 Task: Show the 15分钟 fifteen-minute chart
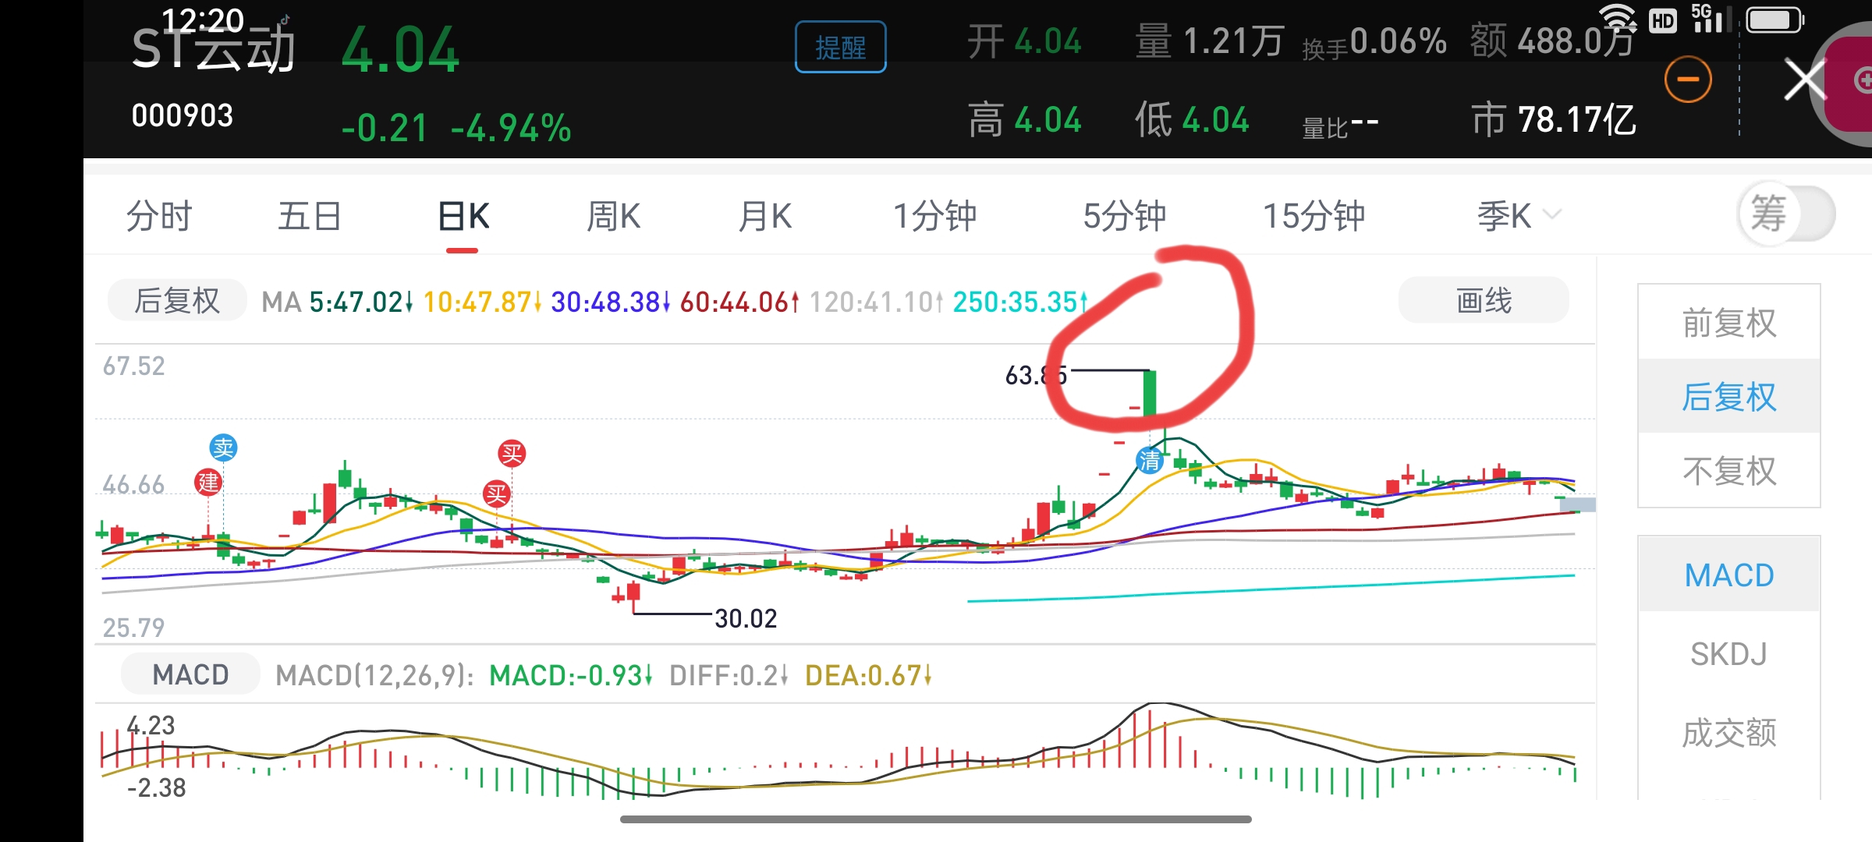pos(1314,216)
